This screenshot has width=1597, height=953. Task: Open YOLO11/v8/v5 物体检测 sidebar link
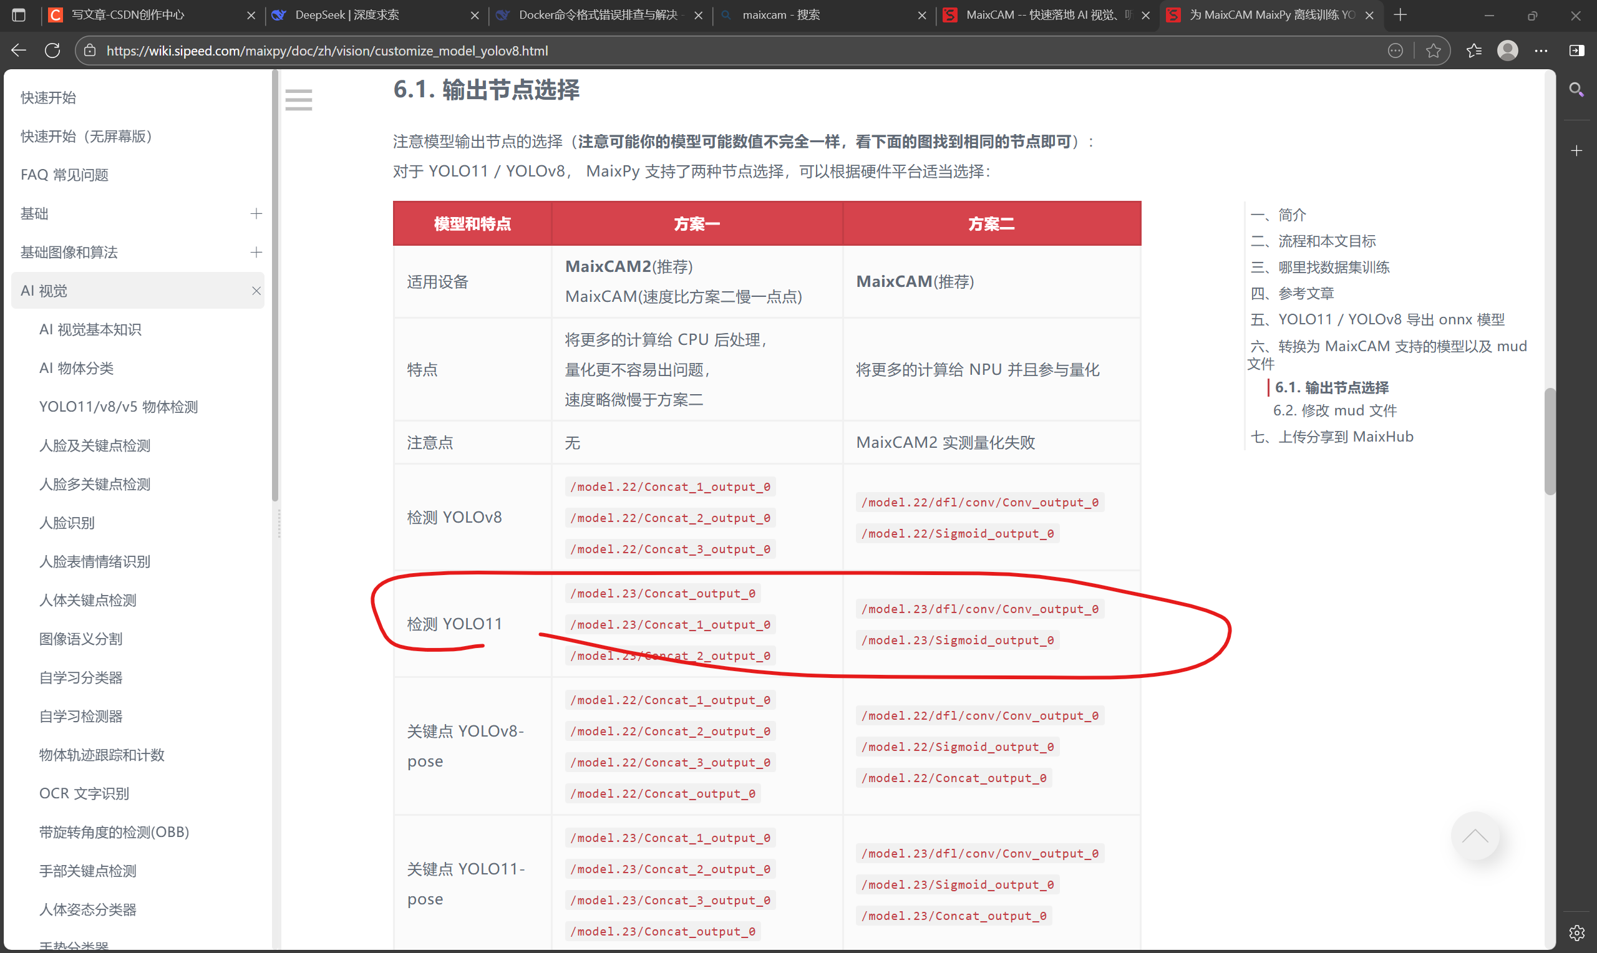(118, 407)
